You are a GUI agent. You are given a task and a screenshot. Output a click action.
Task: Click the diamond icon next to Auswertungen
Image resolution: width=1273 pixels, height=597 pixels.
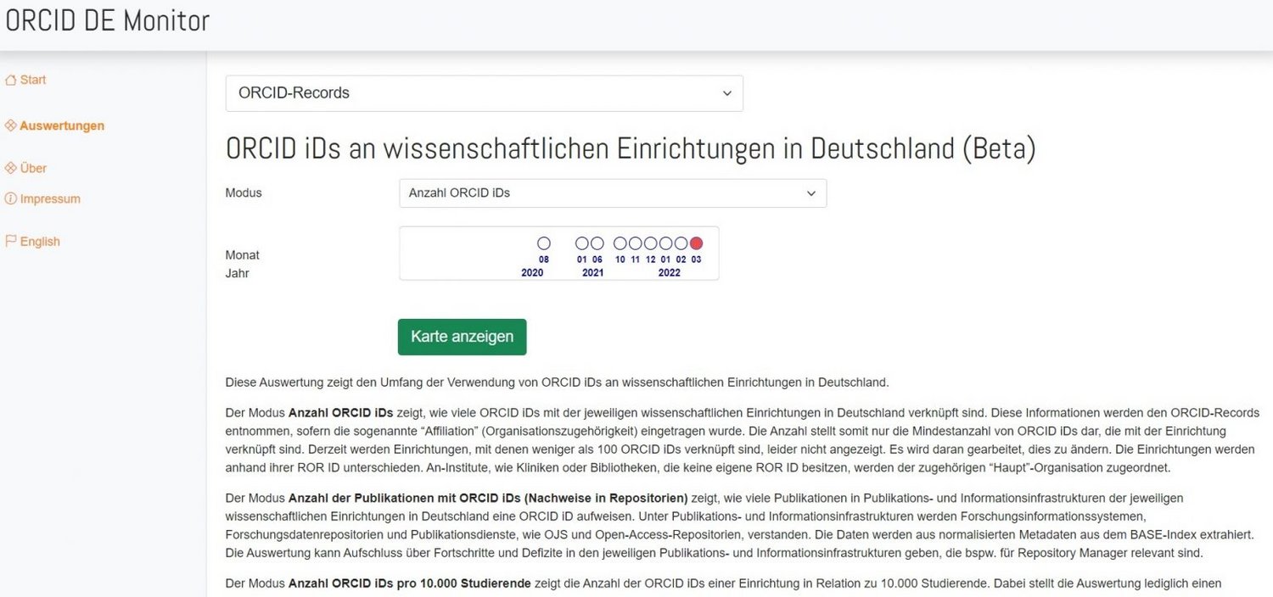tap(11, 126)
